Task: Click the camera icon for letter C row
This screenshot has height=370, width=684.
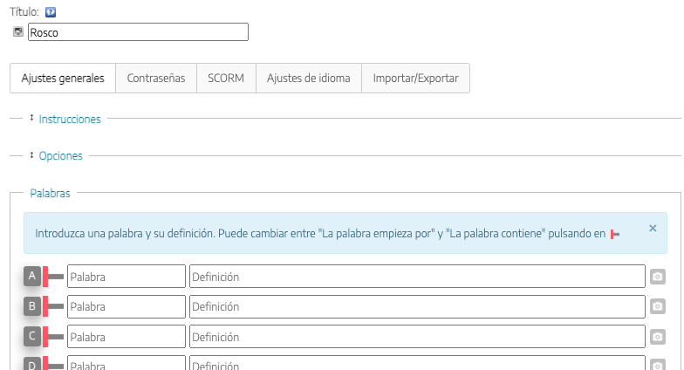Action: coord(658,337)
